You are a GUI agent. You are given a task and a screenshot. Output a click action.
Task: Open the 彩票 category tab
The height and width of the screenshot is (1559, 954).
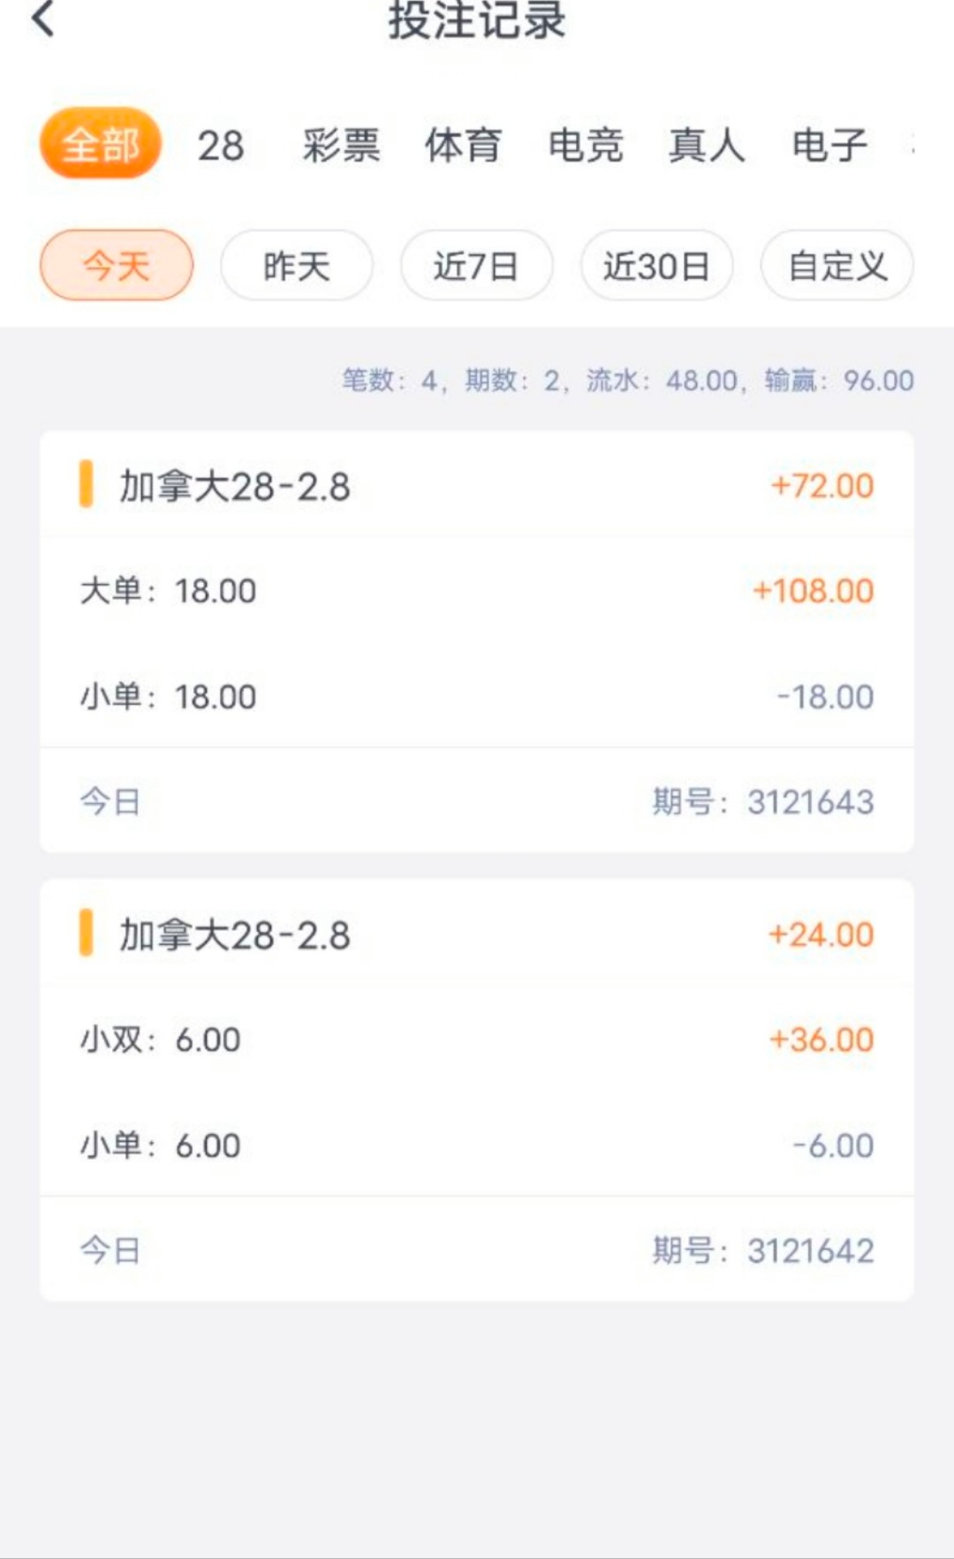click(341, 146)
